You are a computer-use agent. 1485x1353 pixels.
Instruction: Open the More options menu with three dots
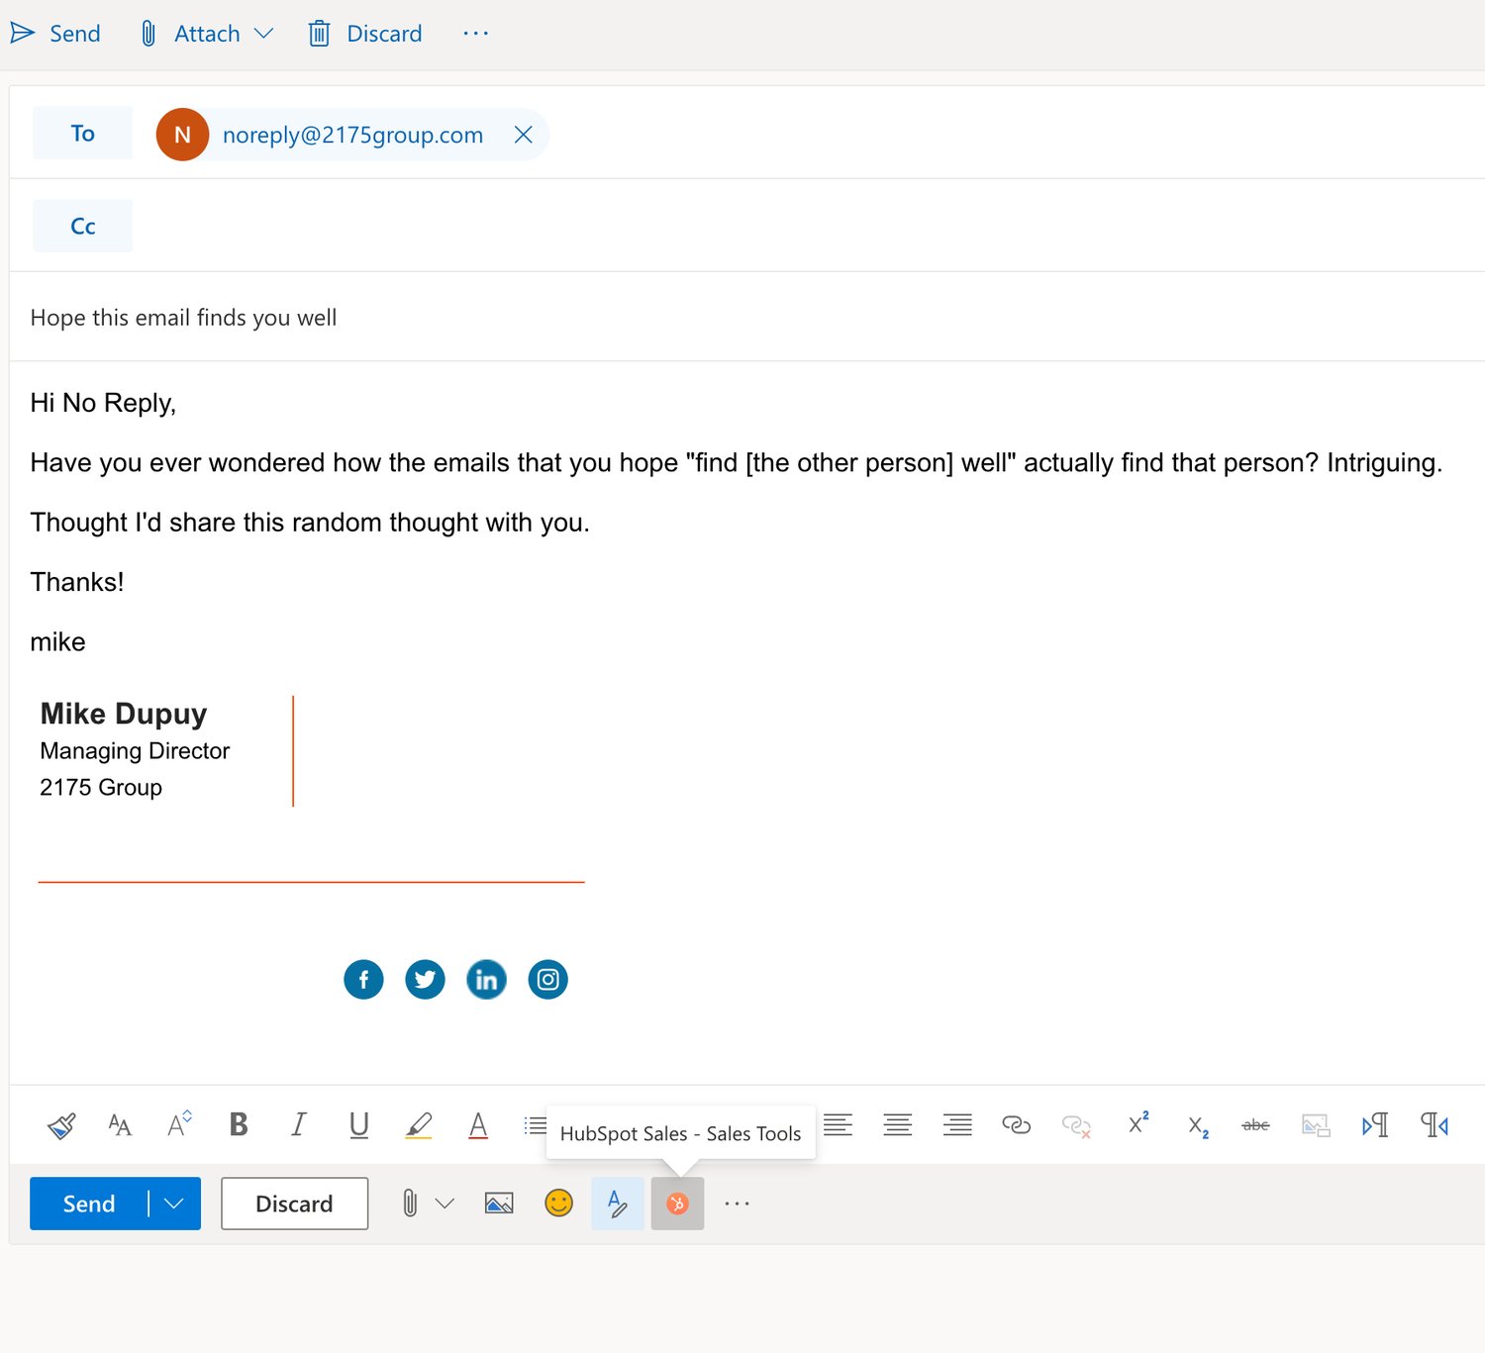pyautogui.click(x=737, y=1204)
